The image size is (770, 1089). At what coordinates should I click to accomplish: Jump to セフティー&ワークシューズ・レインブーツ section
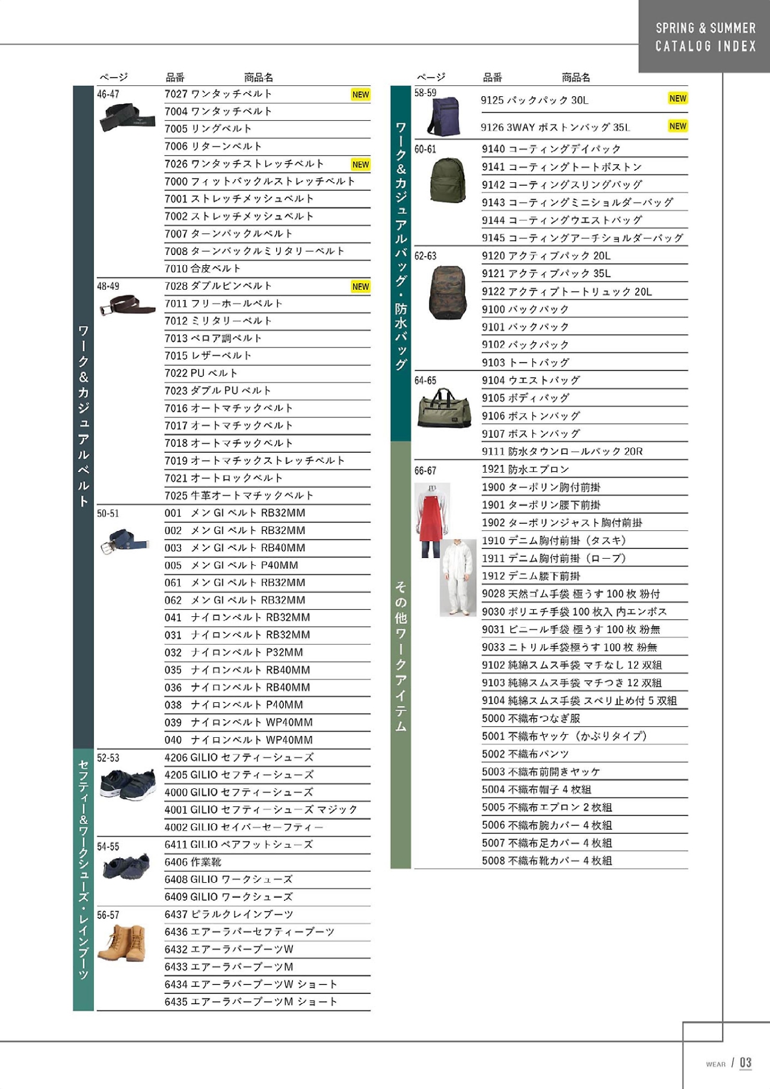tap(84, 879)
